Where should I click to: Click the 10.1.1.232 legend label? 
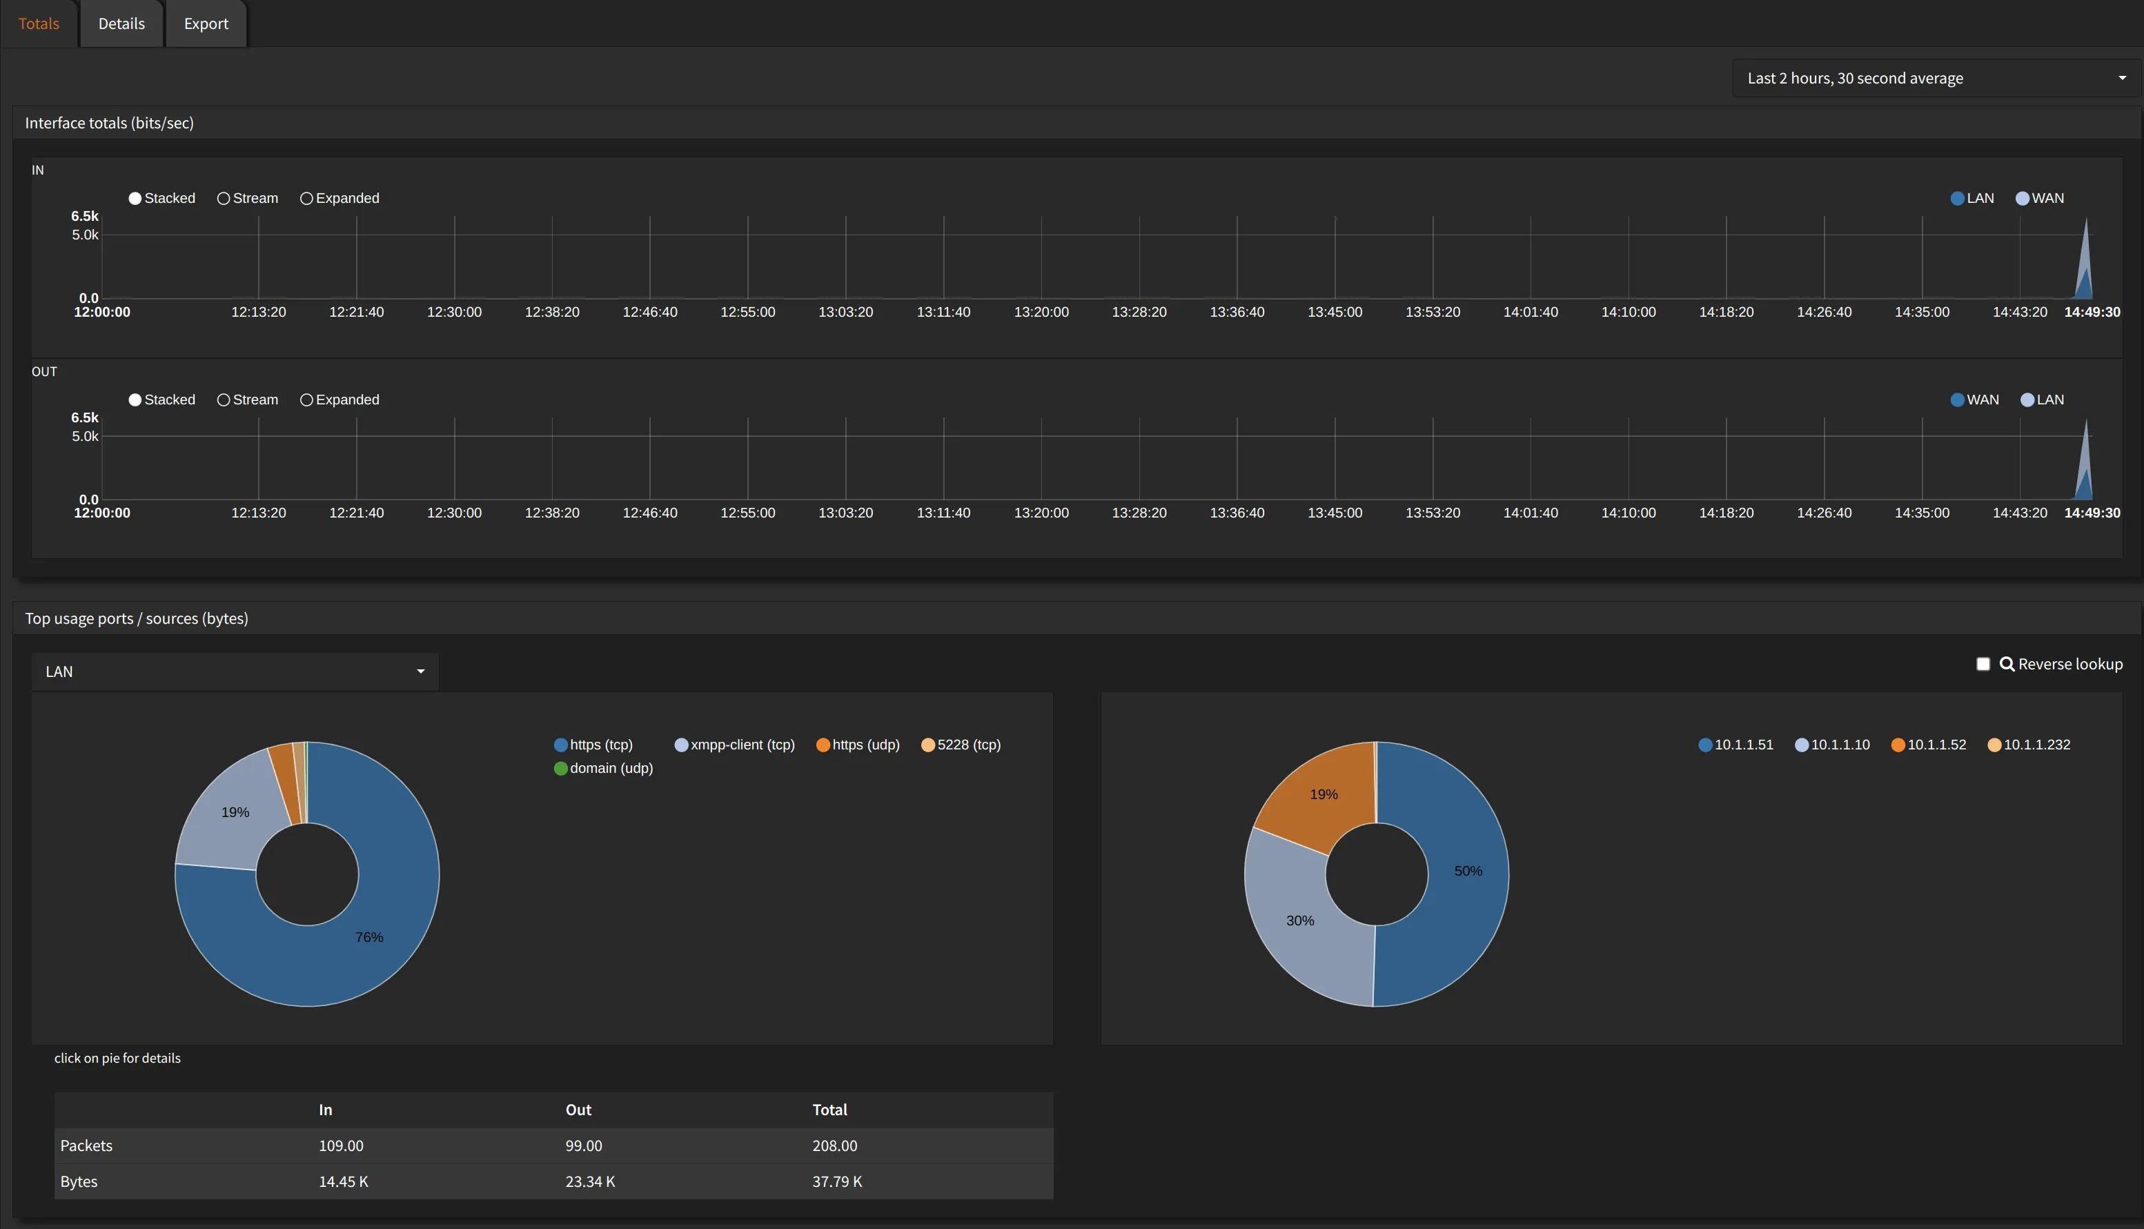[2037, 745]
